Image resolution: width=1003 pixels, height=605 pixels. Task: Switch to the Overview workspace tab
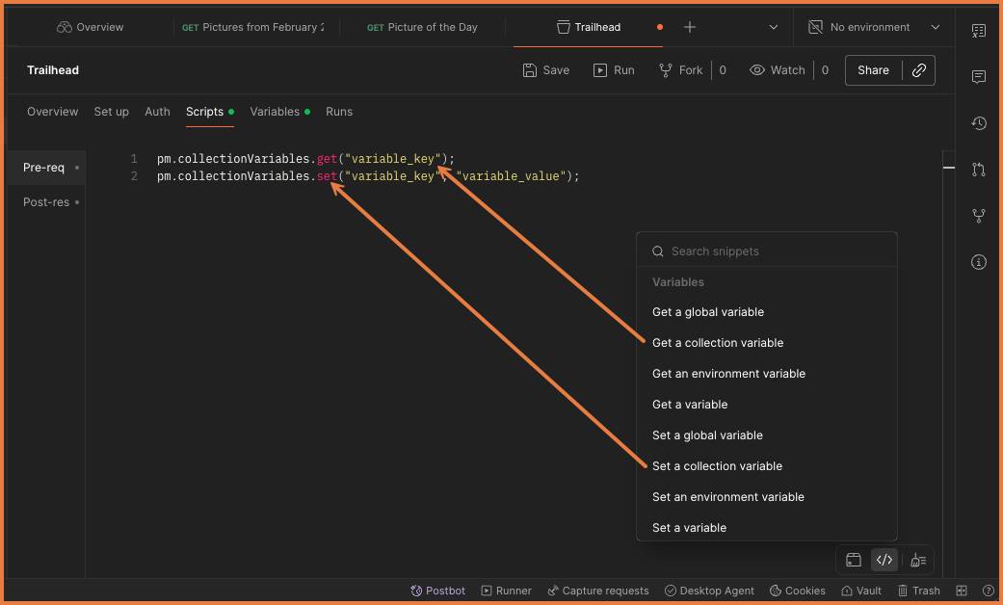tap(91, 27)
